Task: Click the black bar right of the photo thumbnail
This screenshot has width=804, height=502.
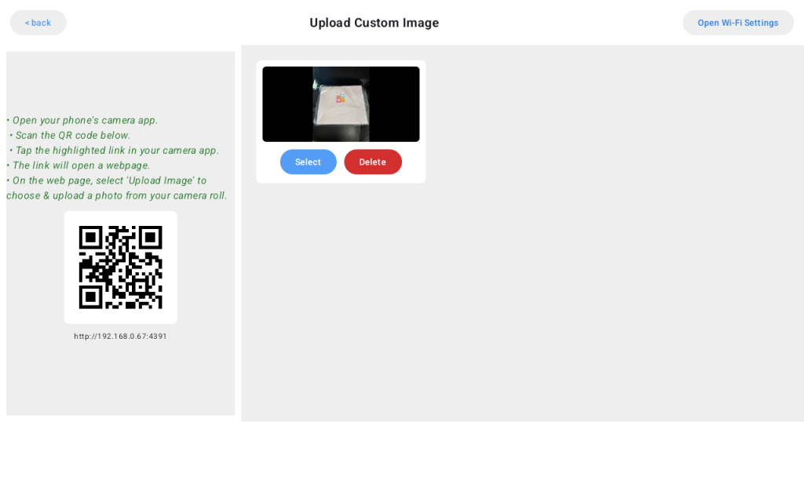Action: pos(394,104)
